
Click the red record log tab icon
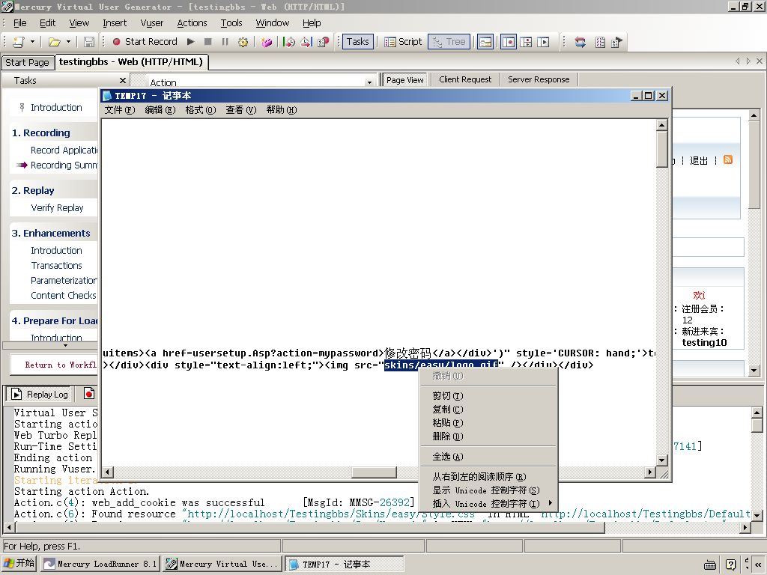[88, 394]
